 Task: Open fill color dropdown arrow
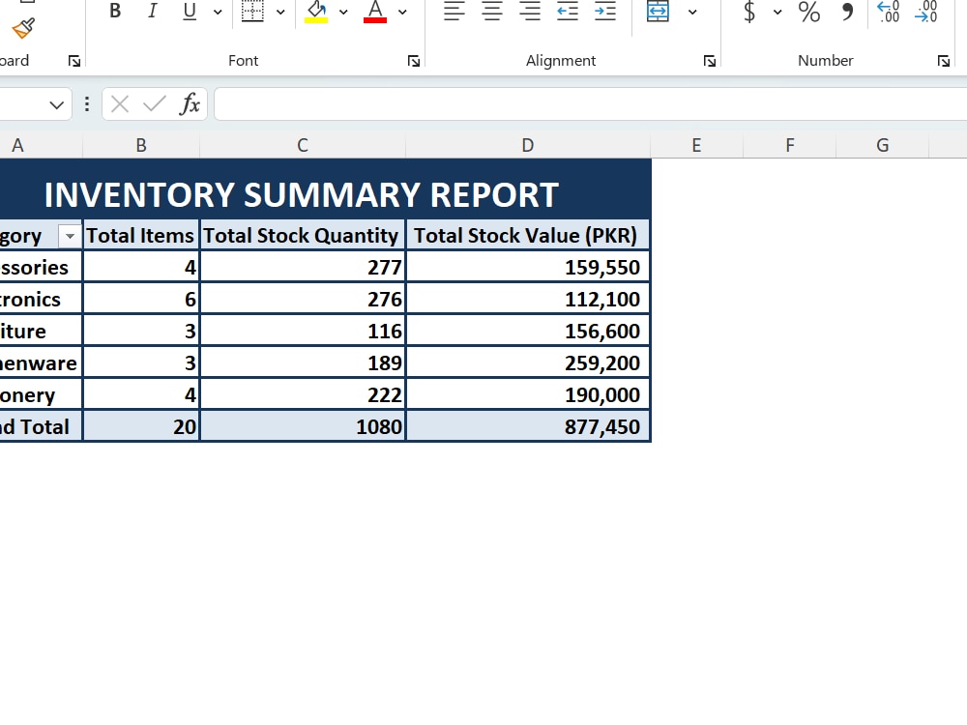click(343, 12)
